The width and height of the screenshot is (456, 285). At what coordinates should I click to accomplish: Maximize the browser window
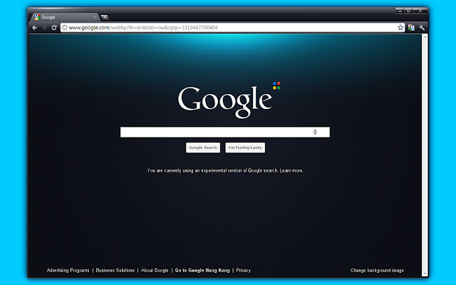click(x=408, y=11)
